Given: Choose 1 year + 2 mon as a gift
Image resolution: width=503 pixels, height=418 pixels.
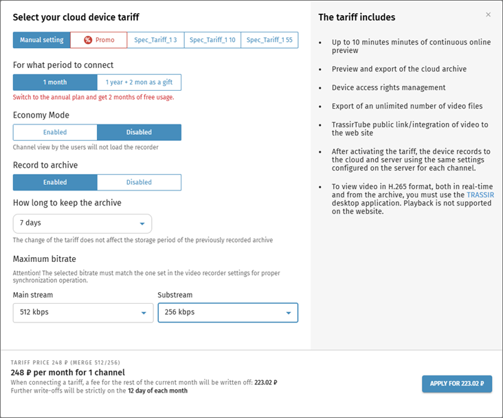Looking at the screenshot, I should point(139,82).
